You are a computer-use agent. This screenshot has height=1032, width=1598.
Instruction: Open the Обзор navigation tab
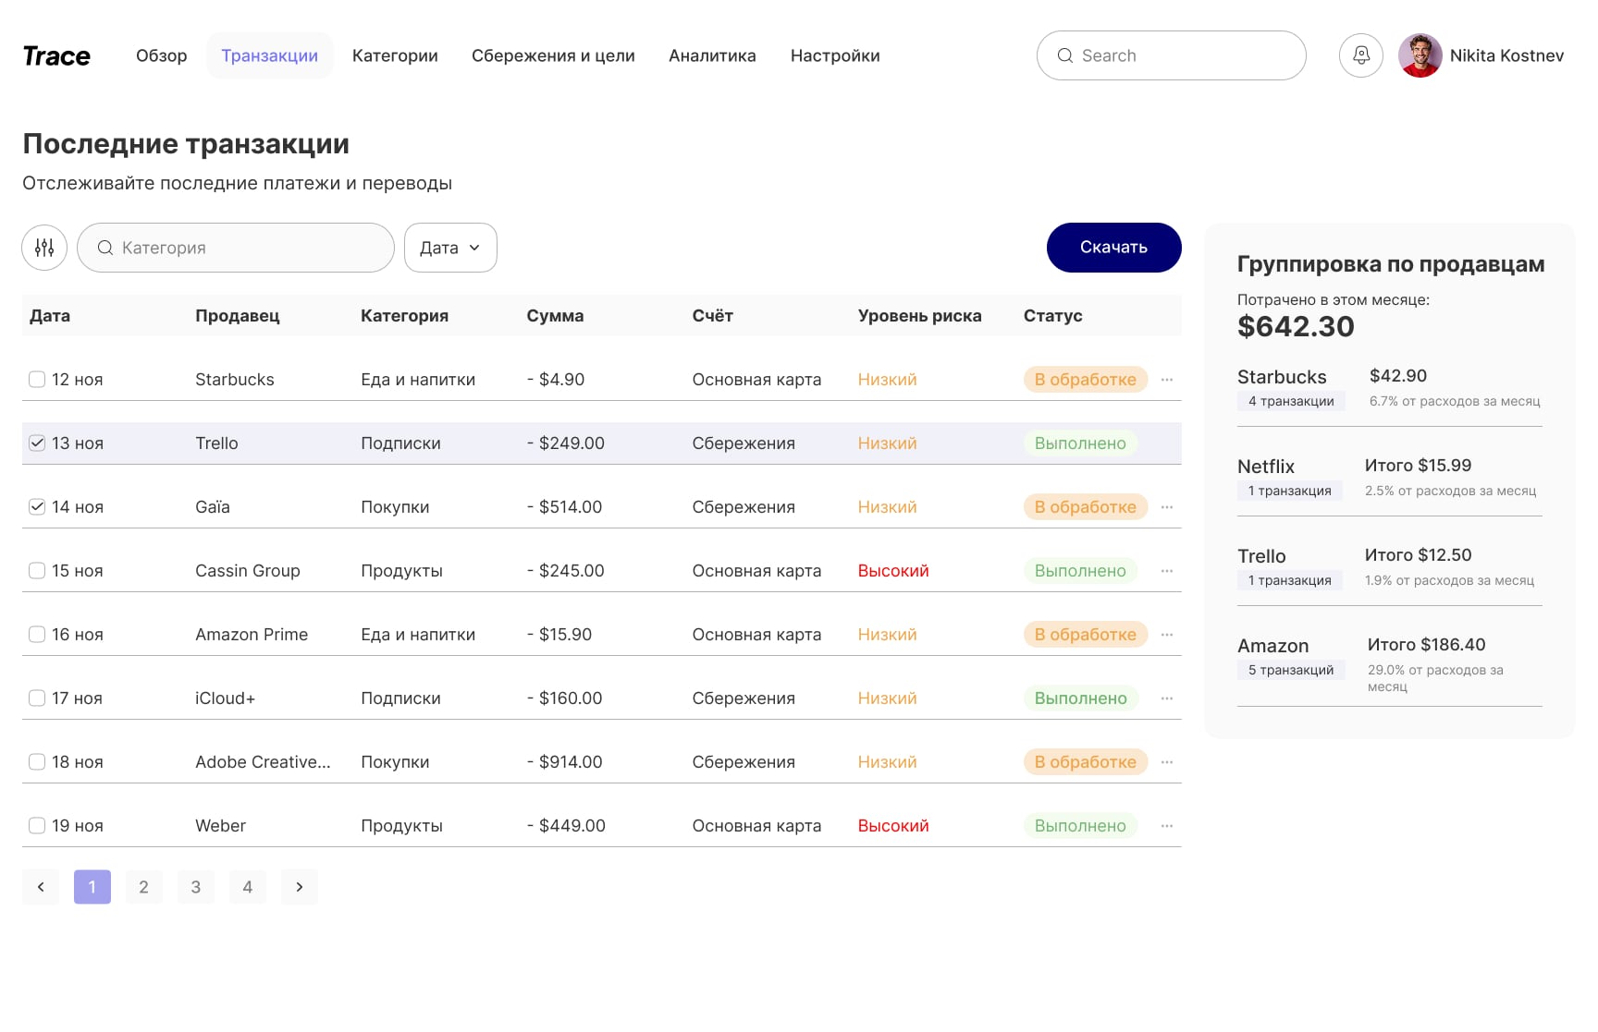pyautogui.click(x=162, y=55)
